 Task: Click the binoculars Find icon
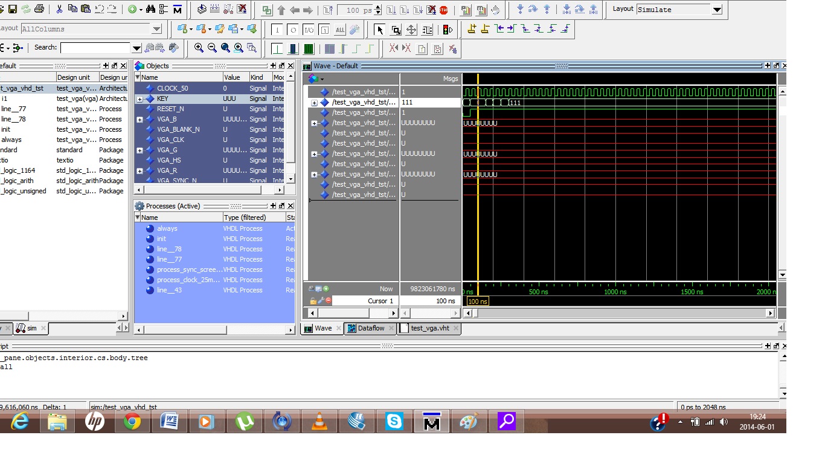click(x=150, y=9)
